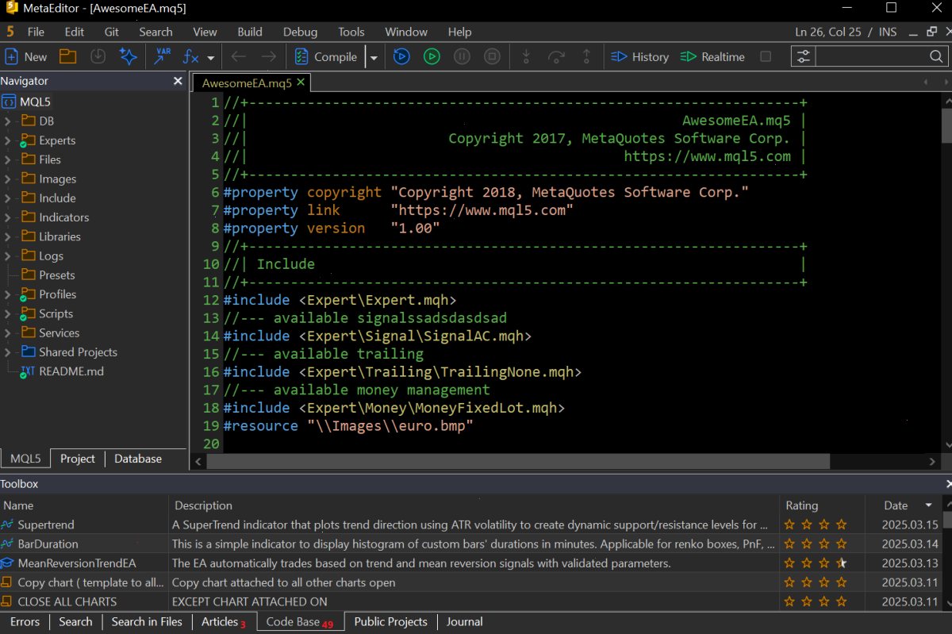Click the green Start profiling play icon
Viewport: 952px width, 634px height.
pyautogui.click(x=432, y=56)
